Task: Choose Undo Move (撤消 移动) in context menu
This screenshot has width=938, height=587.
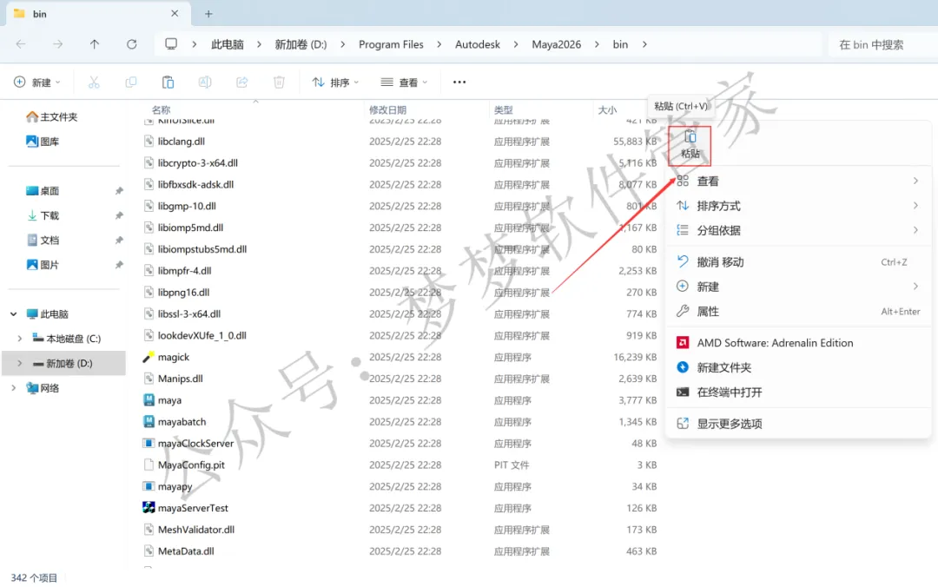Action: coord(798,262)
